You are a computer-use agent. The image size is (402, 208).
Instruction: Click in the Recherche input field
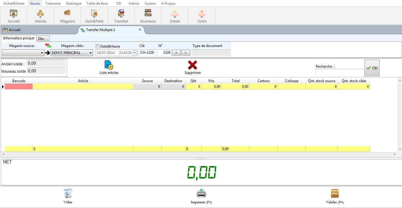coord(339,73)
